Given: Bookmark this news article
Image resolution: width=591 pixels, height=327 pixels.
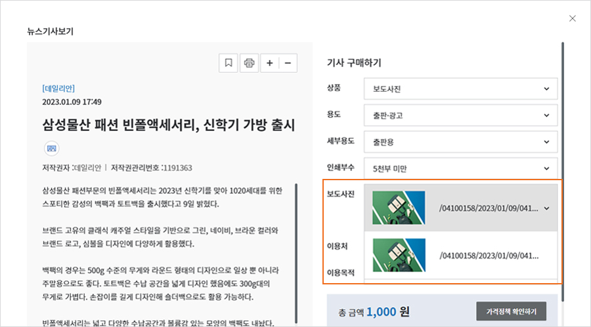Looking at the screenshot, I should tap(229, 63).
